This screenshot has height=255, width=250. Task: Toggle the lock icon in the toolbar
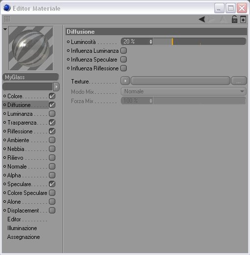coord(234,19)
